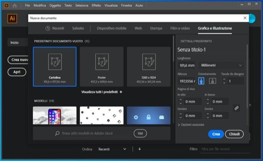Select the Poster preset thumbnail
The width and height of the screenshot is (263, 161).
102,67
